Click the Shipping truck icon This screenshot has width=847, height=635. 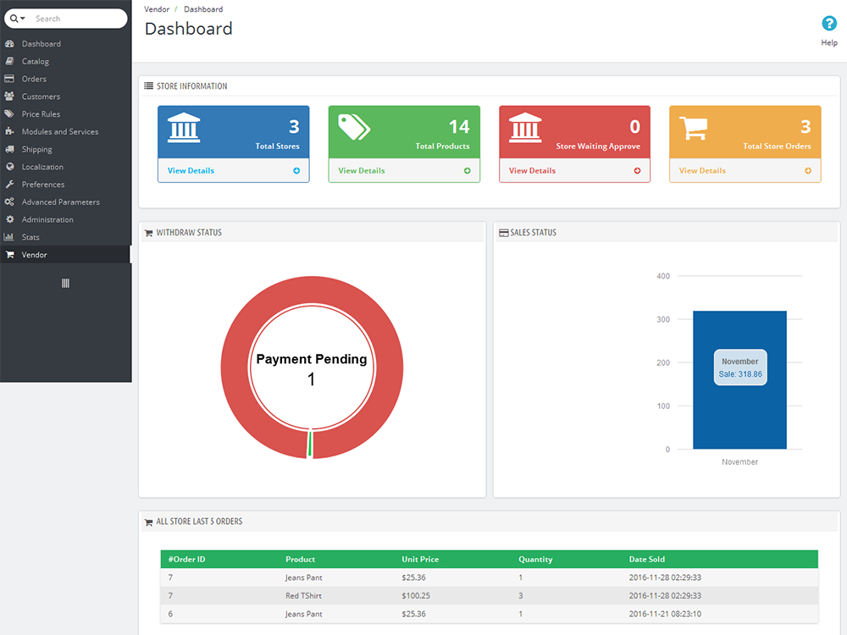pos(9,149)
